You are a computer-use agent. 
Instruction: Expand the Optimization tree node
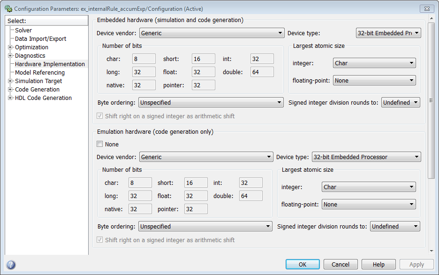click(10, 47)
